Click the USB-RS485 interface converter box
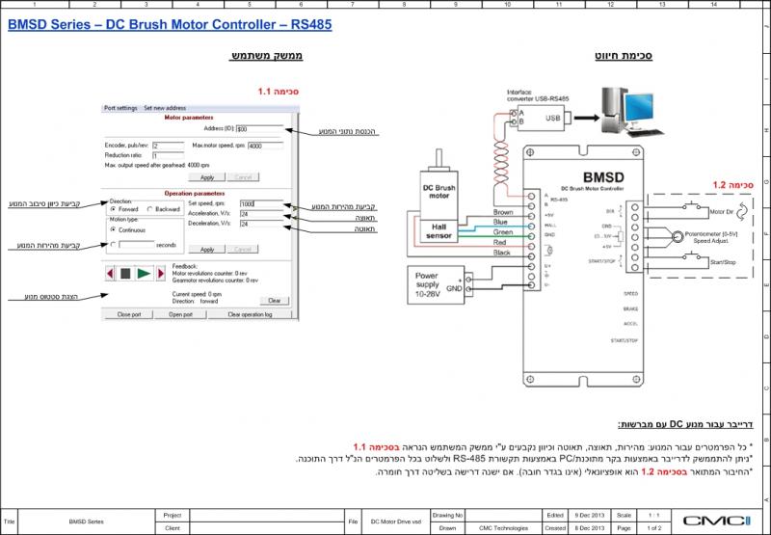771x535 pixels. pyautogui.click(x=541, y=118)
